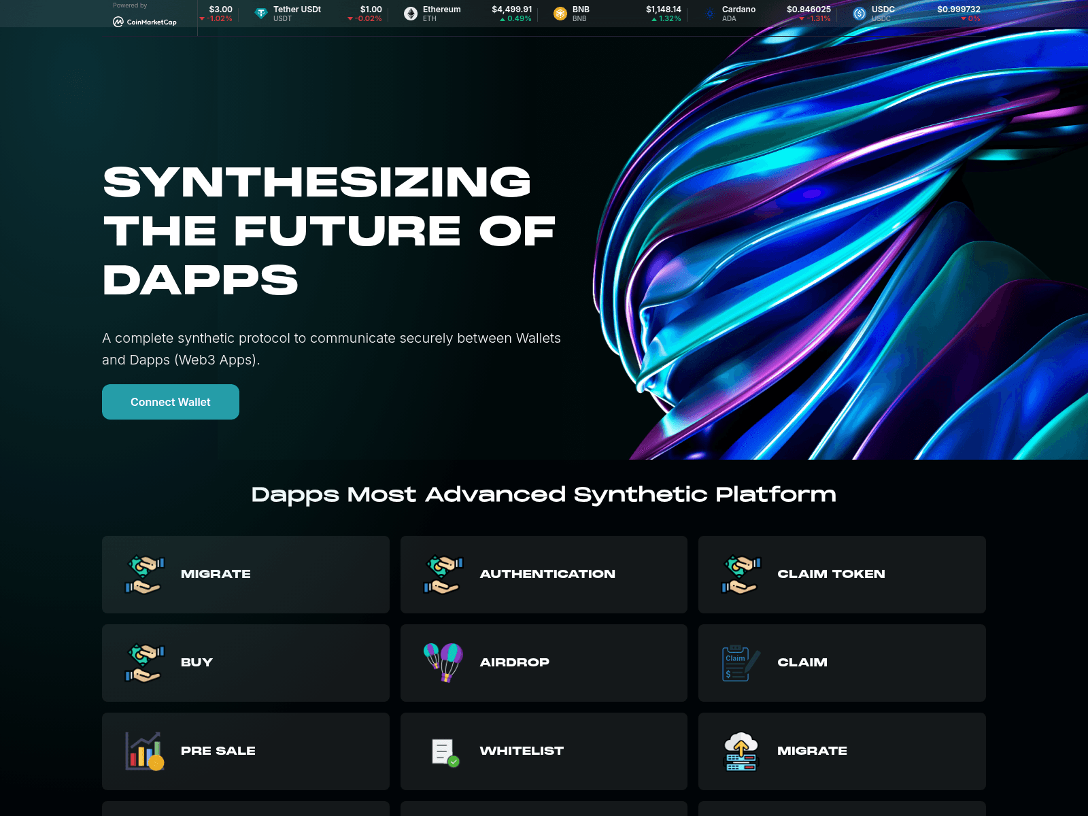Click the Cardano ADA coin icon

click(710, 14)
